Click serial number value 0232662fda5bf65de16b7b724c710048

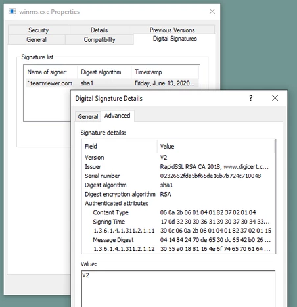click(x=210, y=176)
